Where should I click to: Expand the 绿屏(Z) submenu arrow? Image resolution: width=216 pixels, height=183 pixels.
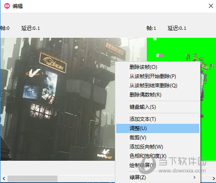pos(195,178)
